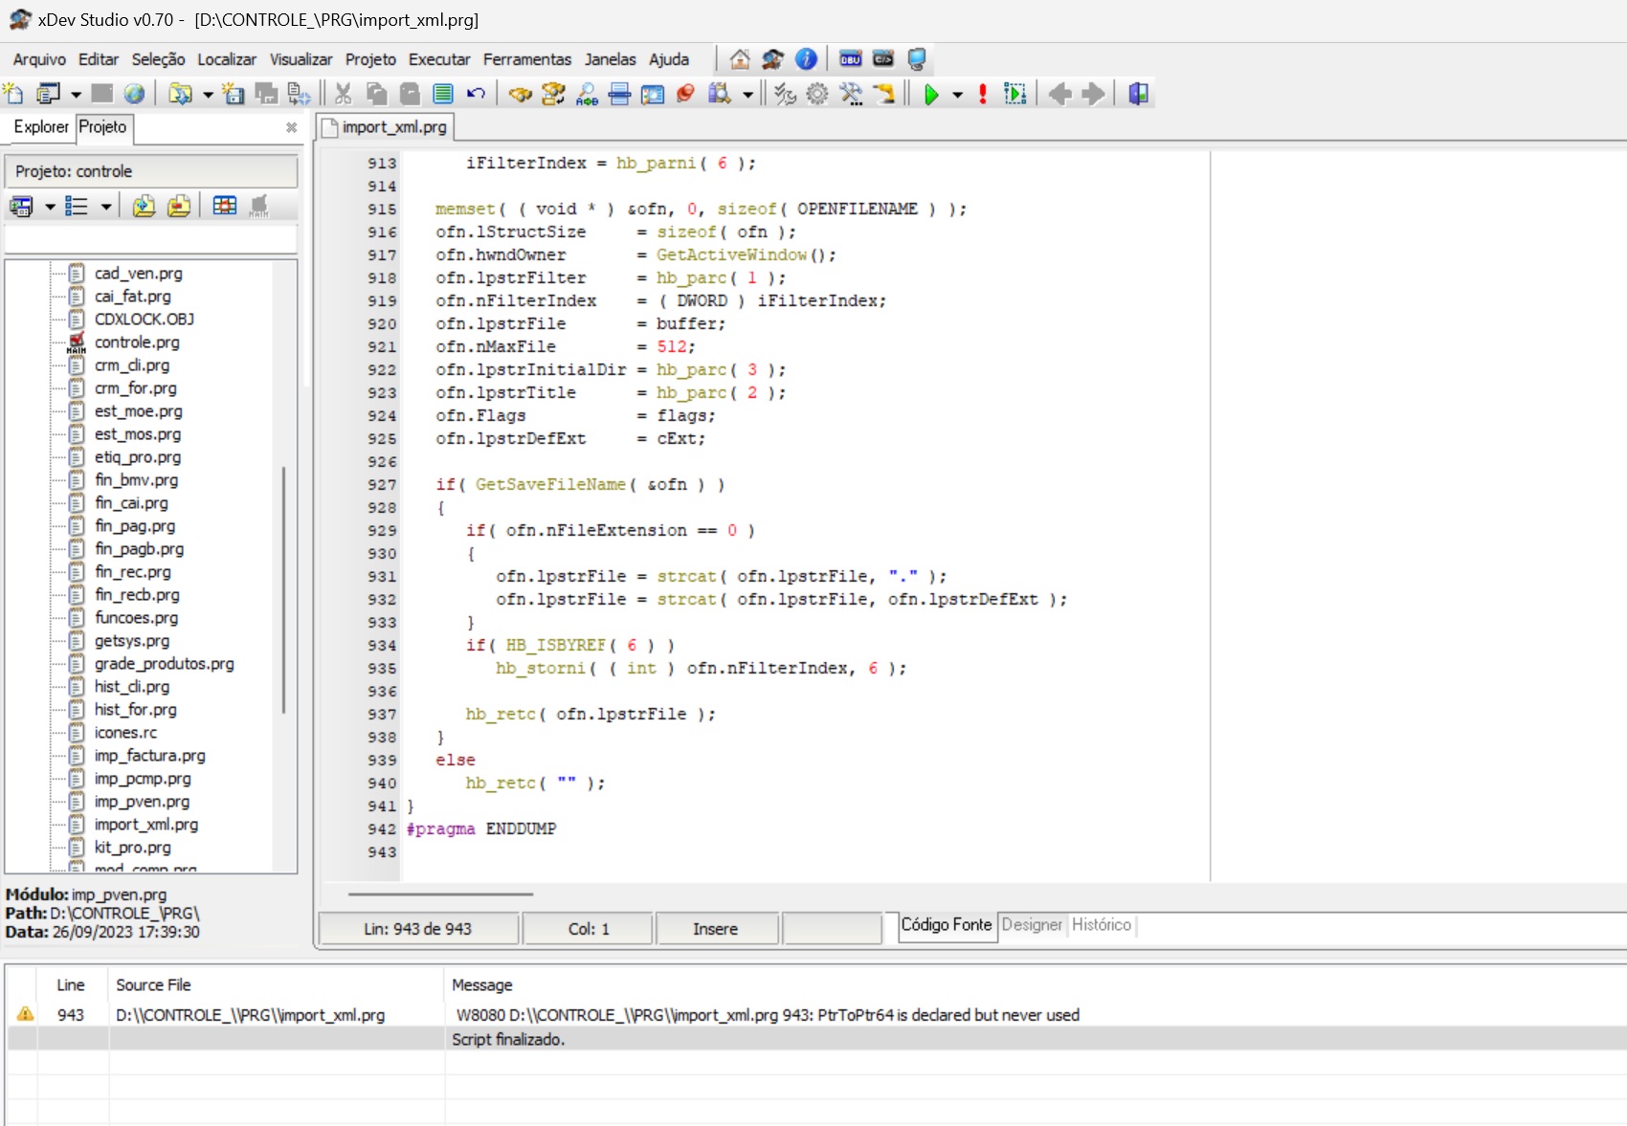The height and width of the screenshot is (1126, 1627).
Task: Switch to the Designer tab
Action: pyautogui.click(x=1031, y=924)
